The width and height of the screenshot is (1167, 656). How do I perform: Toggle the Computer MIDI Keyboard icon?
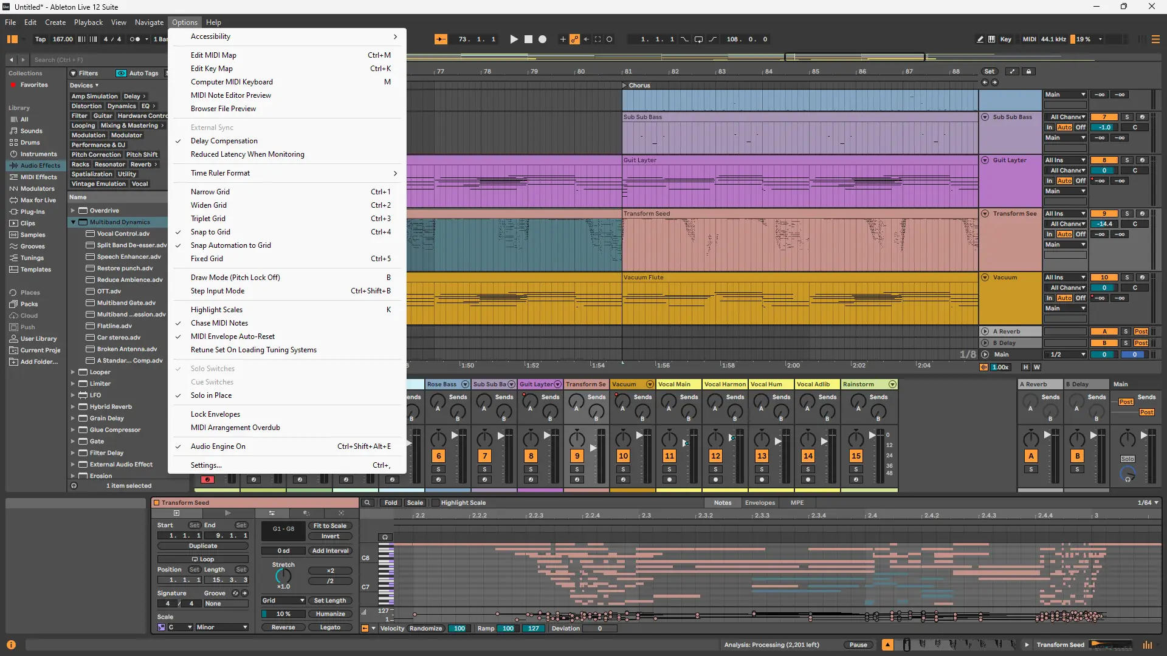[992, 39]
